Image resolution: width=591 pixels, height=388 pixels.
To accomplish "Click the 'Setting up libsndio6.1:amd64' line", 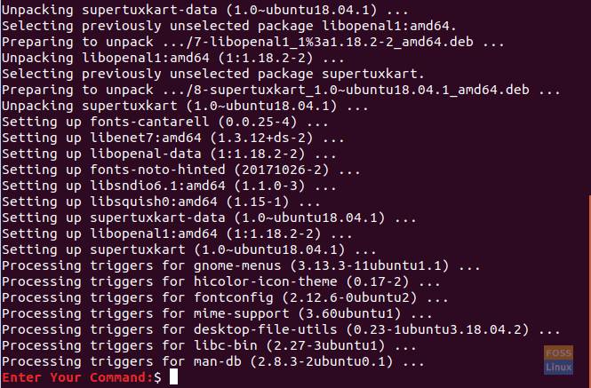I will [x=164, y=186].
